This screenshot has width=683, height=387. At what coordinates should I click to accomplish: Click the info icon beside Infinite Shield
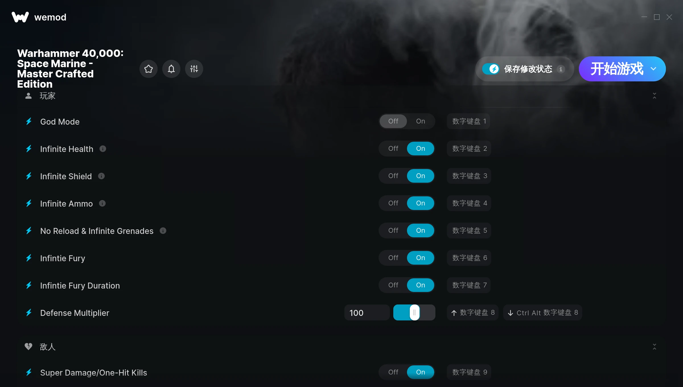pyautogui.click(x=101, y=176)
